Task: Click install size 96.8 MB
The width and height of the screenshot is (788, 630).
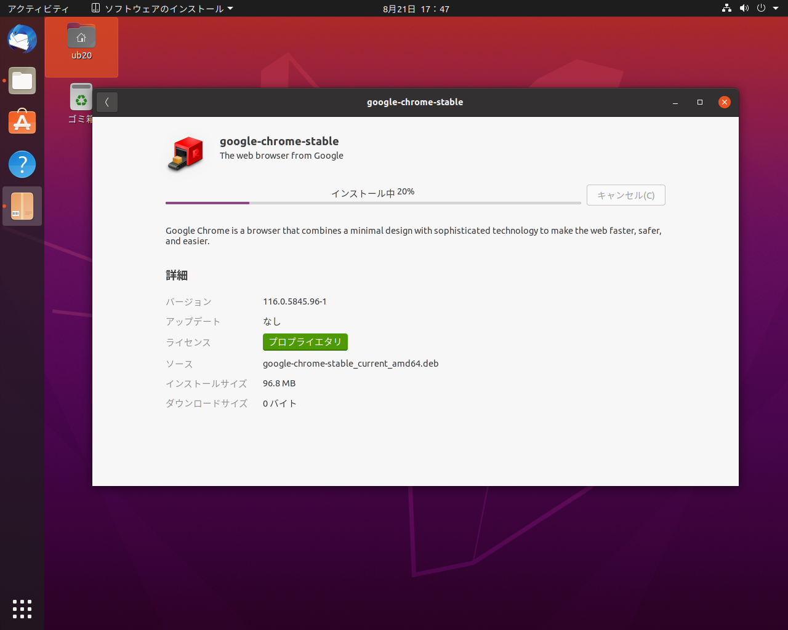Action: point(279,383)
